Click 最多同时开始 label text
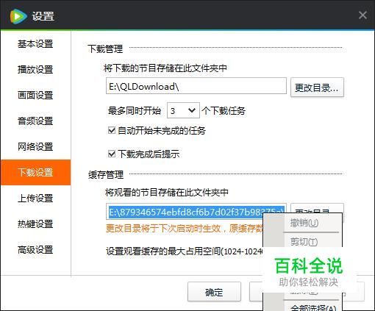Screen dimensions: 375x311 (x=135, y=111)
